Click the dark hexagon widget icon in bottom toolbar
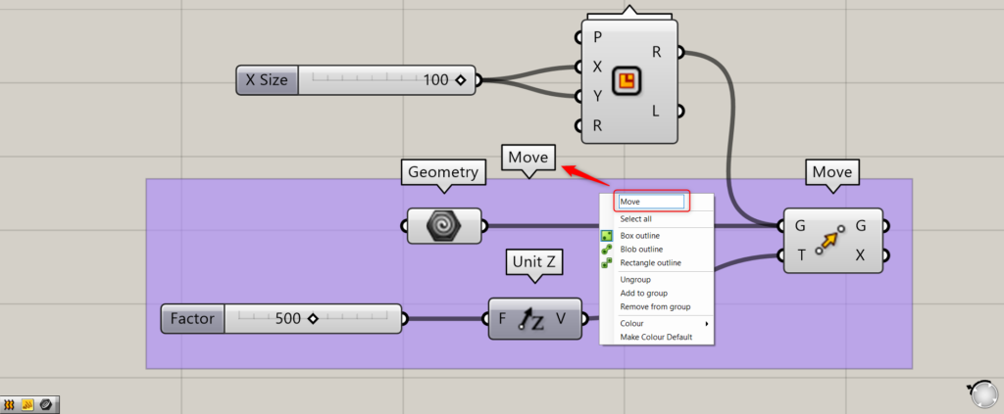This screenshot has height=414, width=1004. tap(45, 403)
